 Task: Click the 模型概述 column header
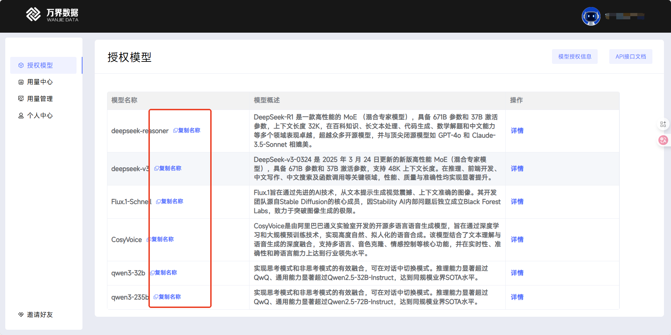267,100
